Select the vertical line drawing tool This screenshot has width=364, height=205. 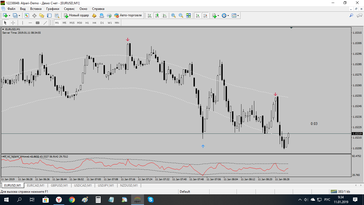(23, 23)
